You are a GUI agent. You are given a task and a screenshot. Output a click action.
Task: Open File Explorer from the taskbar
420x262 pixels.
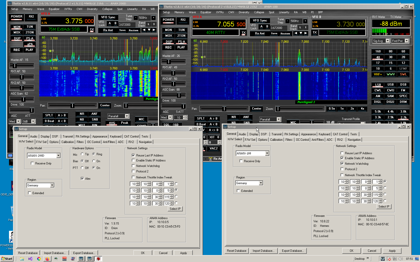tap(22, 259)
